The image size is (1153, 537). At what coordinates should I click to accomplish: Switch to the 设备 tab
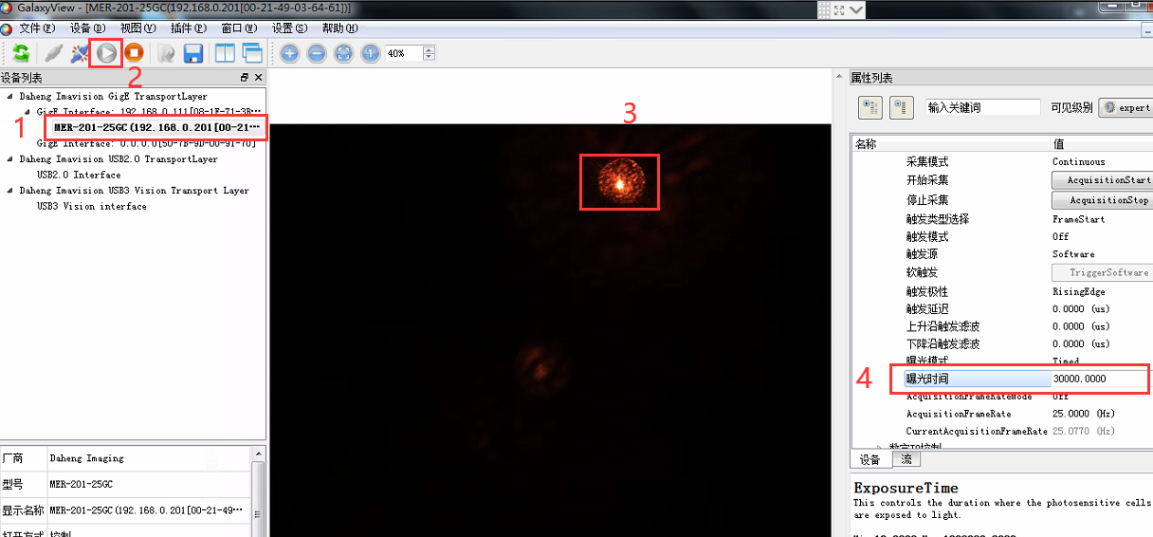(x=869, y=459)
